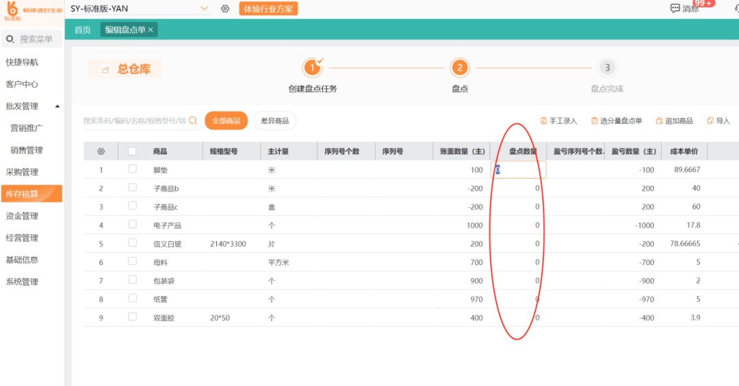Click the 89.6667 cost value

click(687, 169)
